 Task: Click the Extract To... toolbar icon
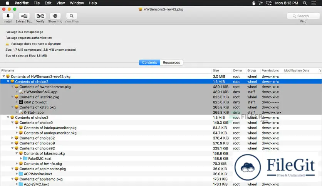[x=24, y=16]
